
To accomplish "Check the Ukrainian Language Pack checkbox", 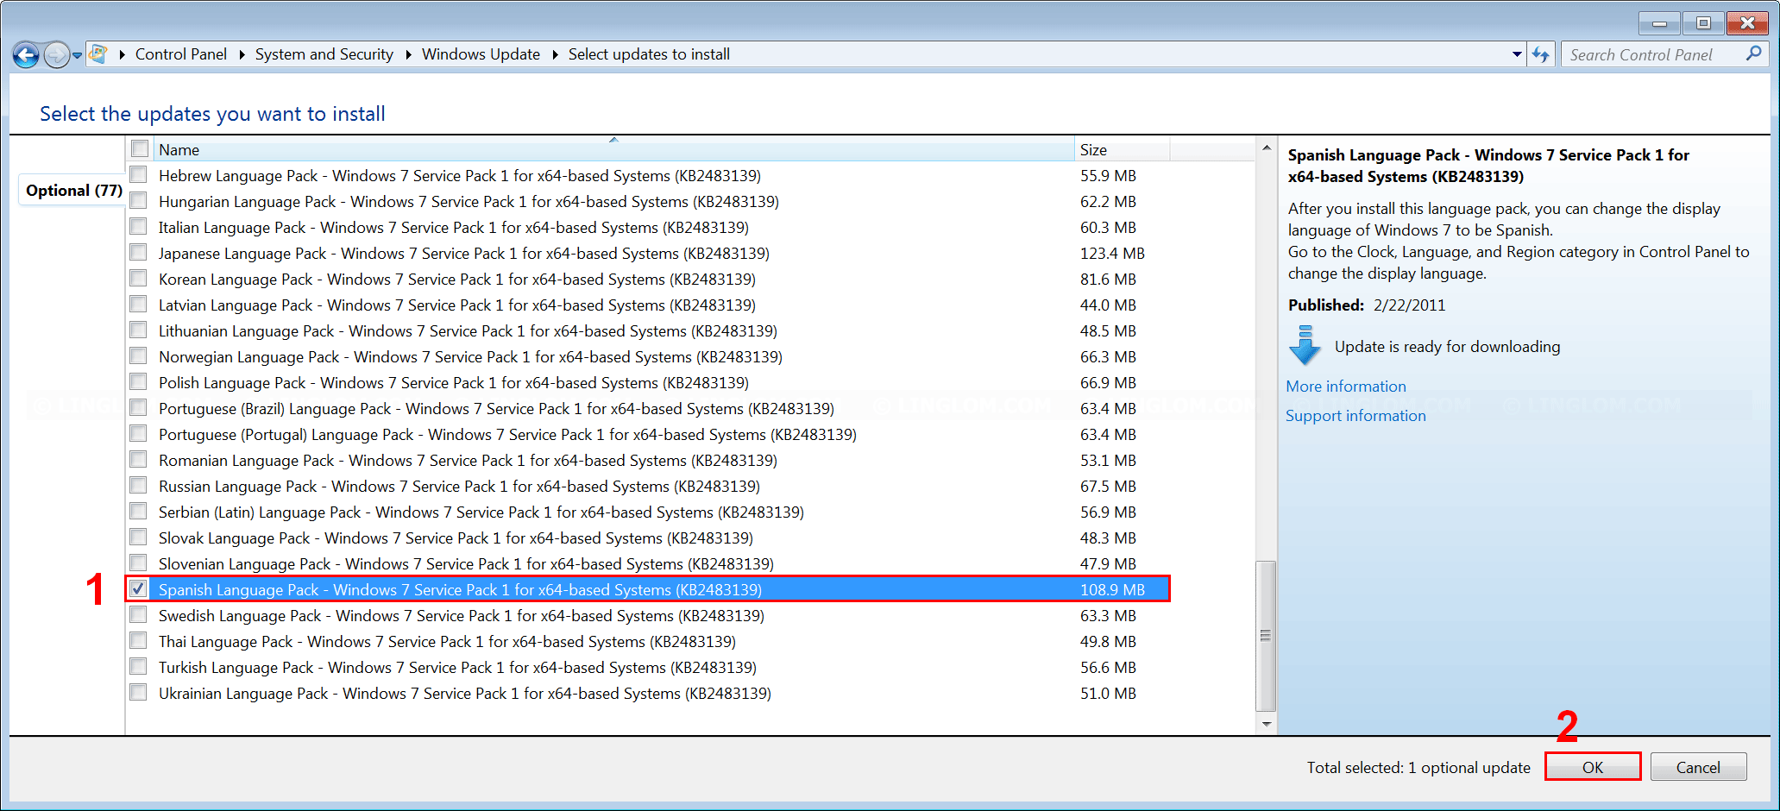I will (138, 692).
